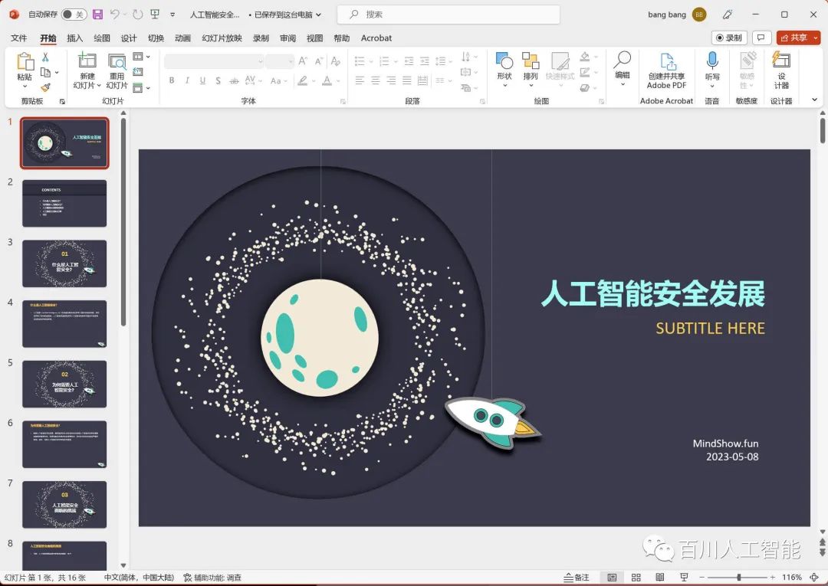Click the 备注 (Notes) button
The height and width of the screenshot is (586, 828).
click(x=576, y=575)
